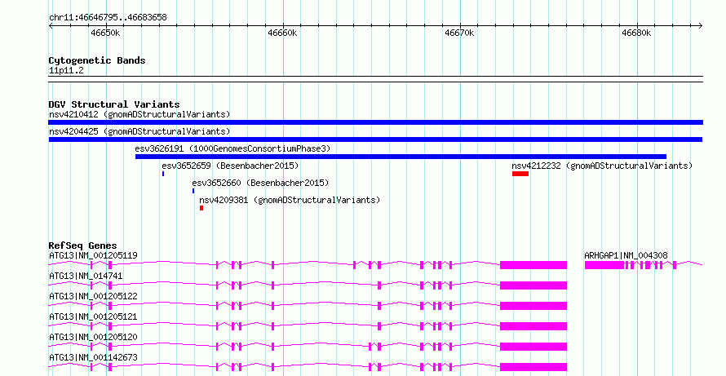The image size is (726, 376).
Task: Open nsv4210412 (gnomADStructuralVariants) label
Action: point(139,114)
